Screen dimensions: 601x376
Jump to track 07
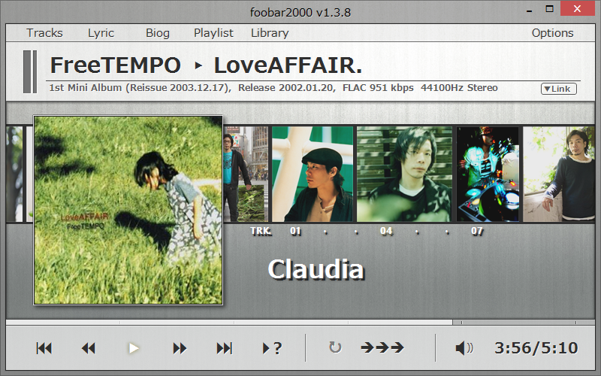477,231
